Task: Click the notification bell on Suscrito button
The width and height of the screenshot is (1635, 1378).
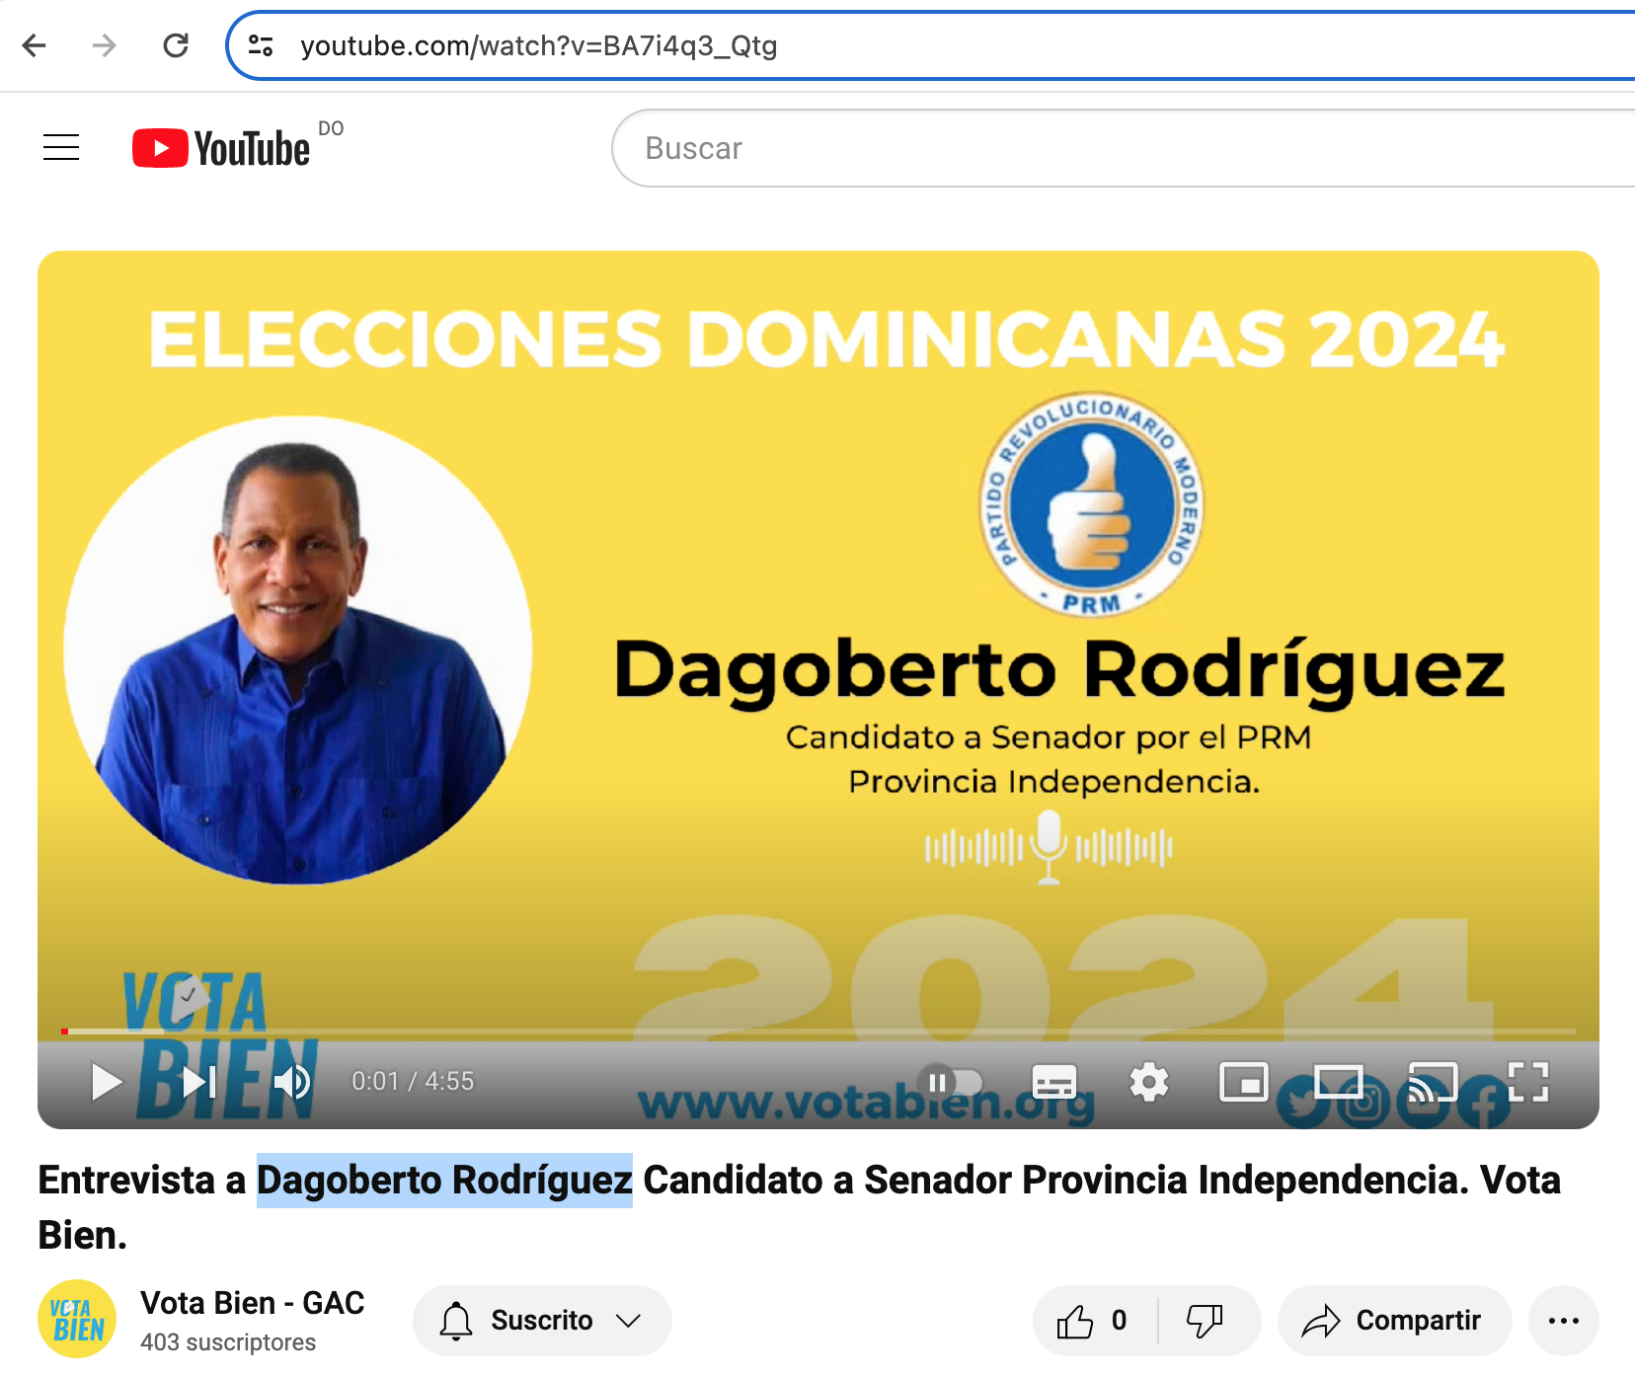Action: (x=456, y=1321)
